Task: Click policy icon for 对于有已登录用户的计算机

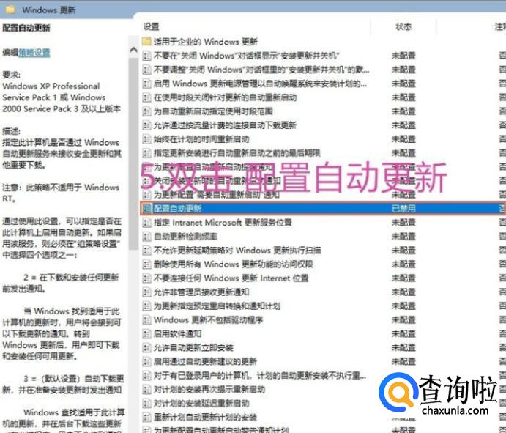Action: coord(147,376)
